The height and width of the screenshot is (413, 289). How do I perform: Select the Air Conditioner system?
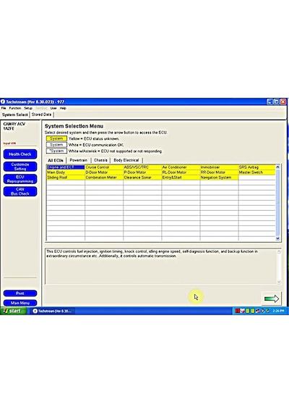181,167
